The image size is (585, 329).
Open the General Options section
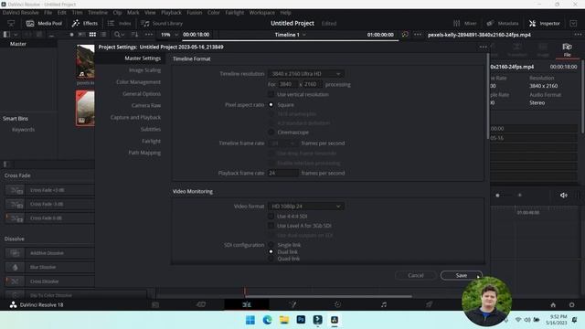(x=142, y=93)
